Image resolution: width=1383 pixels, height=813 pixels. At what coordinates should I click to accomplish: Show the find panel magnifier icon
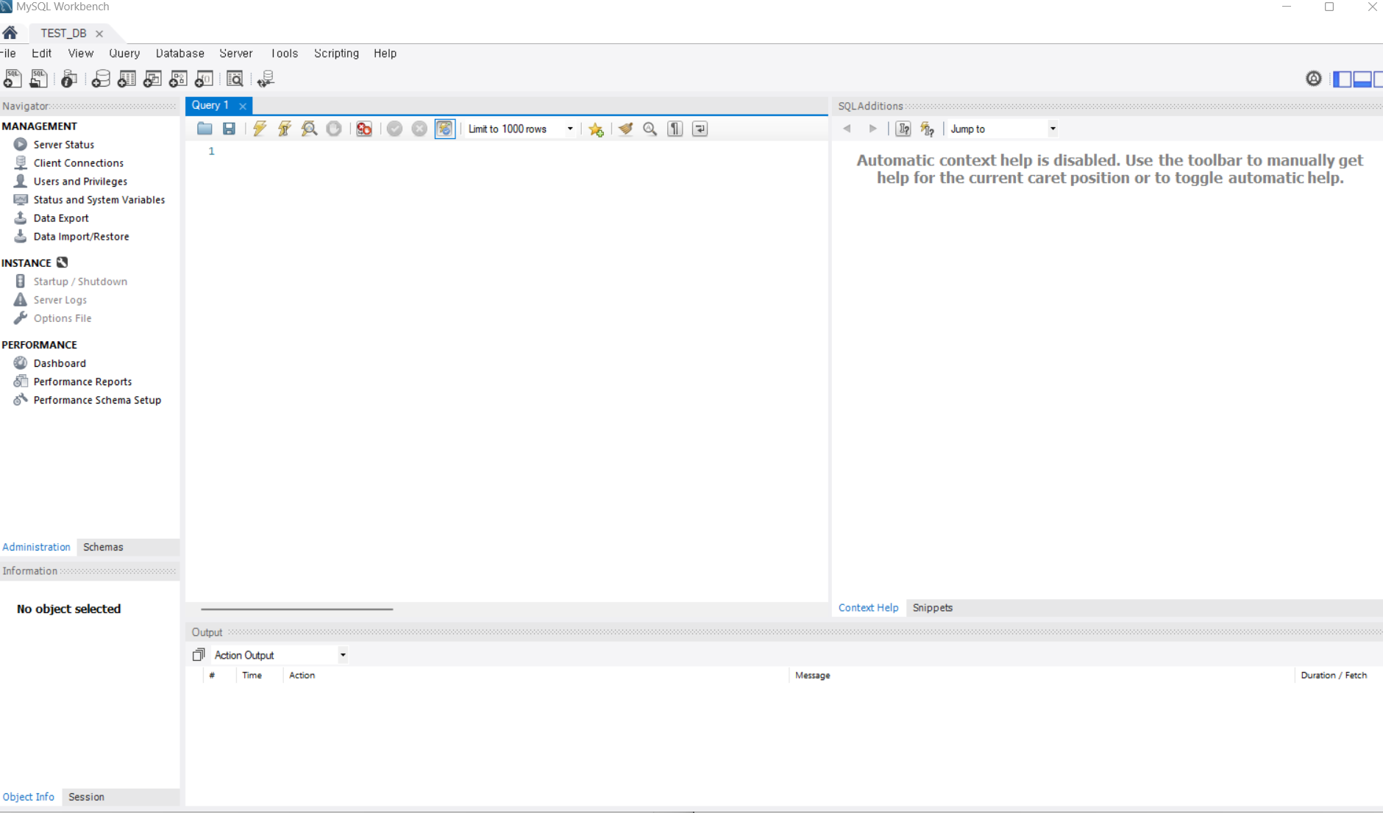tap(650, 129)
